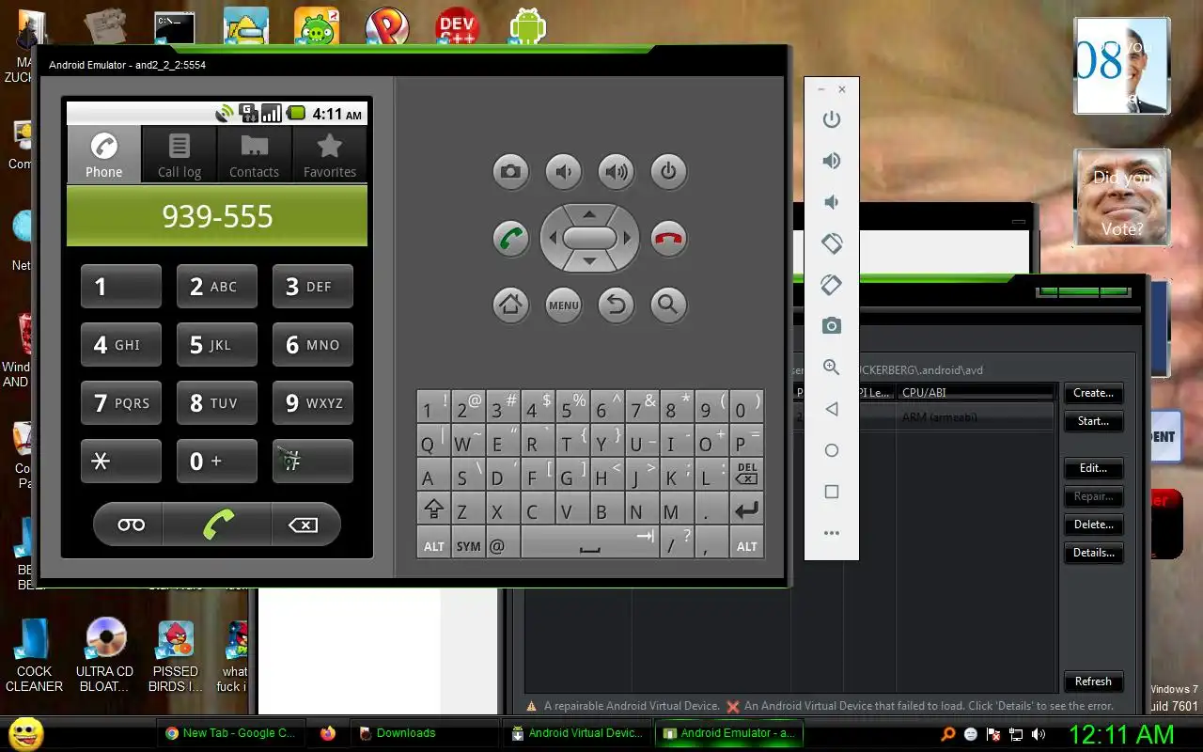Click the triangle Back icon in side toolbar

[831, 409]
